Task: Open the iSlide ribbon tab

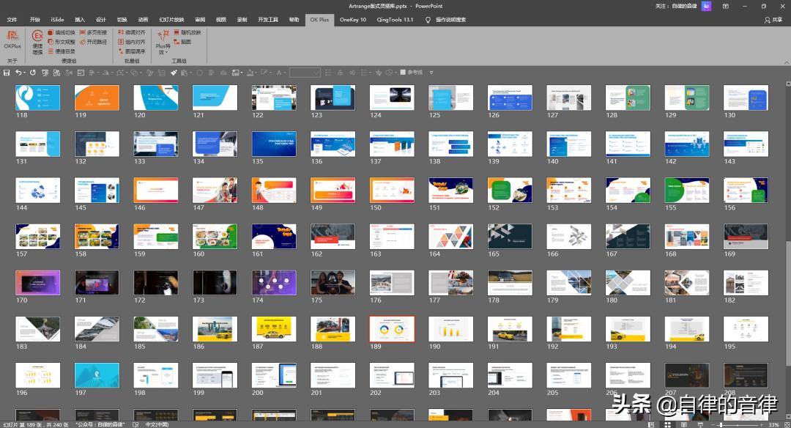Action: tap(57, 20)
